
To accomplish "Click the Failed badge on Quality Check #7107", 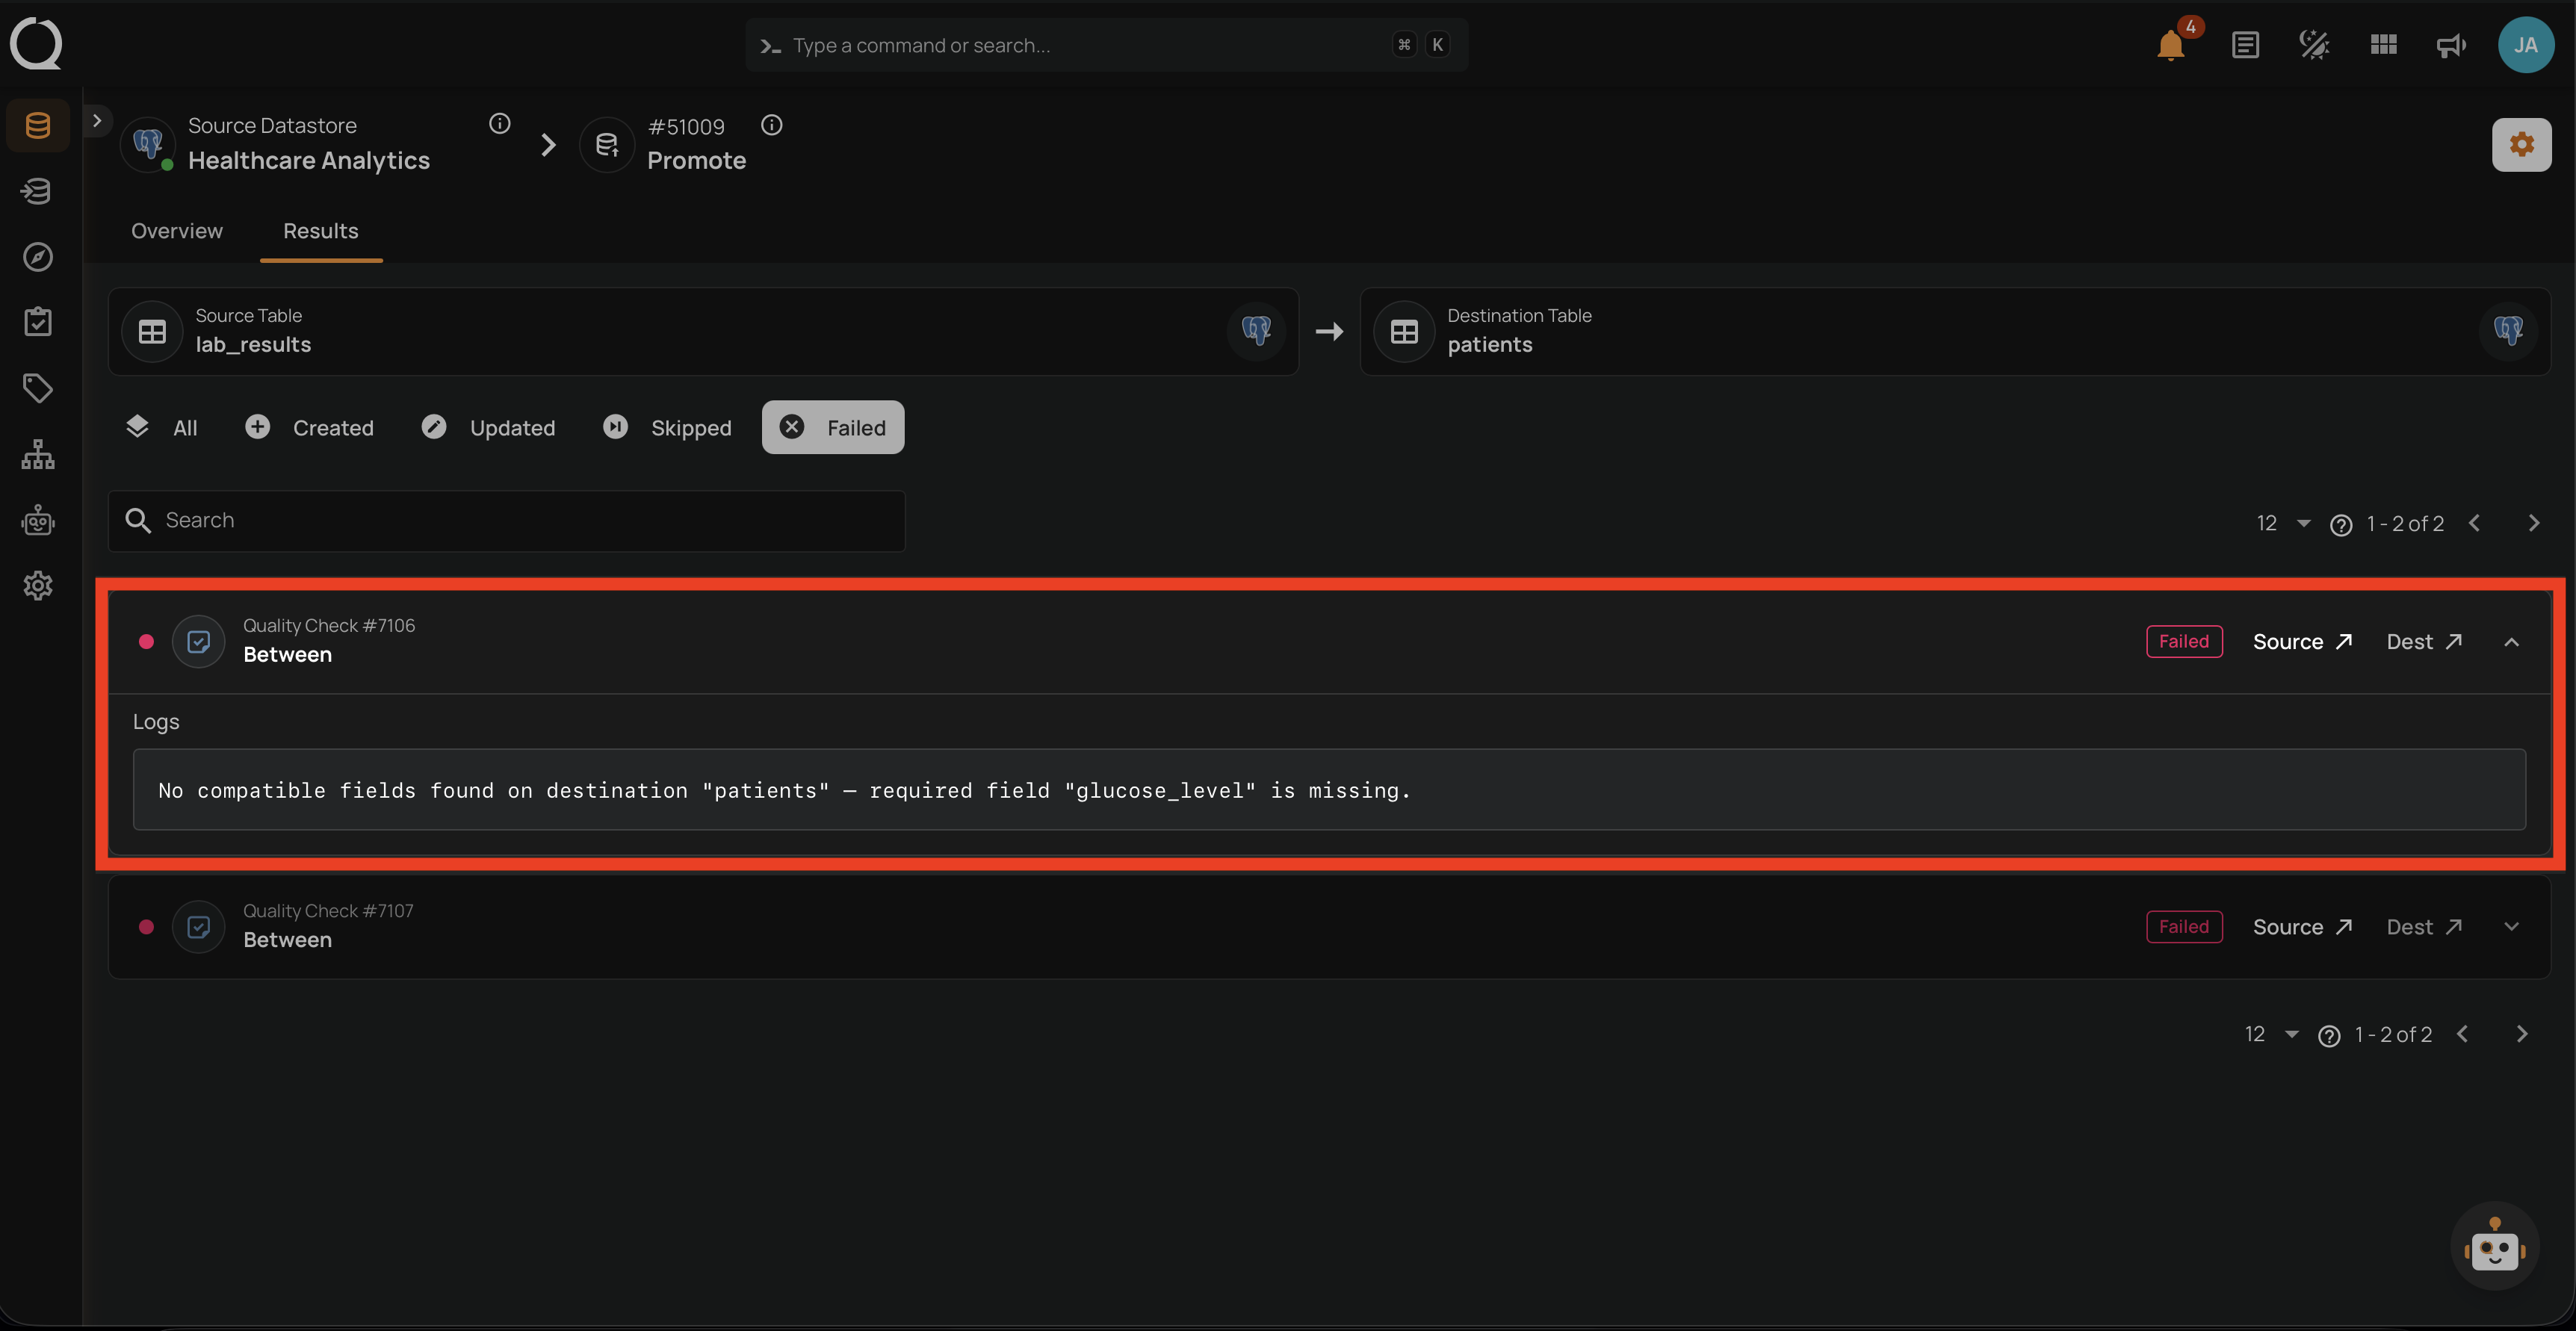I will 2184,927.
